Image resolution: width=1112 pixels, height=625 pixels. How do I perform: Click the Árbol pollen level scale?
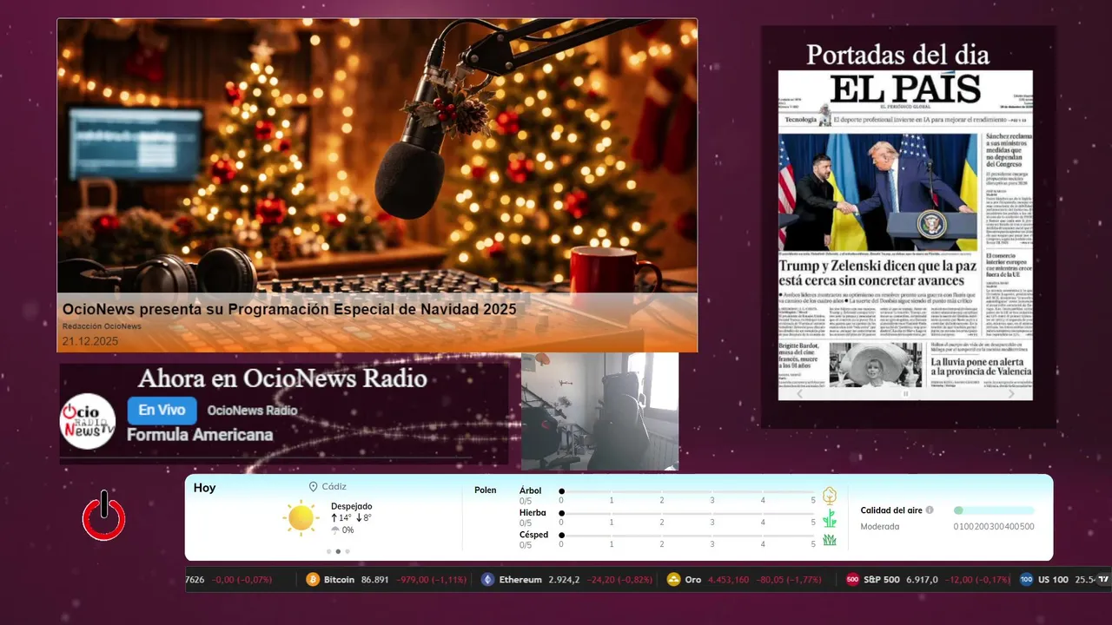[688, 495]
